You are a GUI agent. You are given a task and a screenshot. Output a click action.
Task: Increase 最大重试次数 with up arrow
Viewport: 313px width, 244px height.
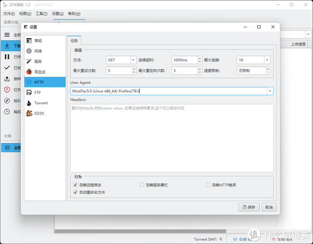tap(134, 69)
